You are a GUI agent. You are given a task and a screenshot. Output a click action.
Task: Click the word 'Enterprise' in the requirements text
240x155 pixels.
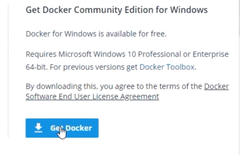click(211, 54)
